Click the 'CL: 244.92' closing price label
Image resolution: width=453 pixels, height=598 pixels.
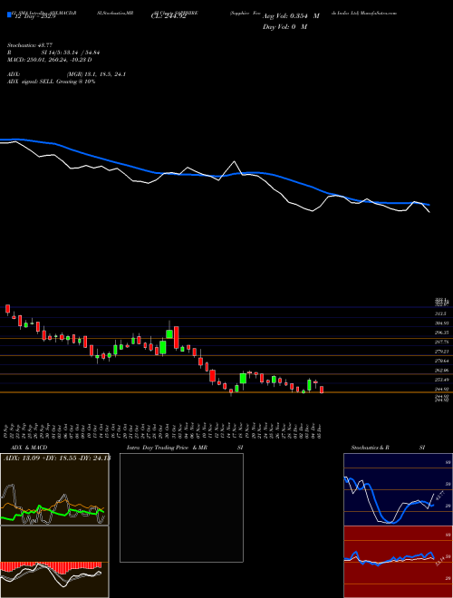pyautogui.click(x=168, y=17)
